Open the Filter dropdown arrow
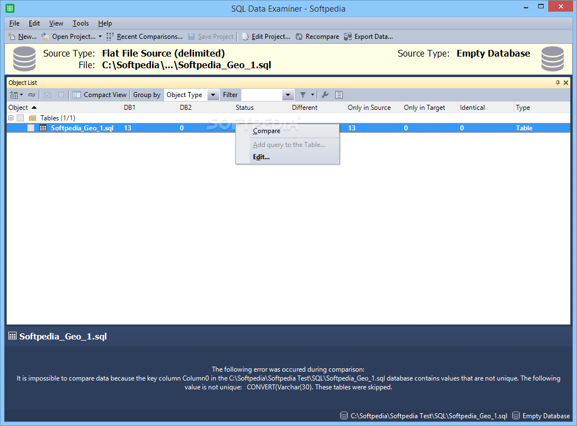This screenshot has width=577, height=426. pos(288,95)
